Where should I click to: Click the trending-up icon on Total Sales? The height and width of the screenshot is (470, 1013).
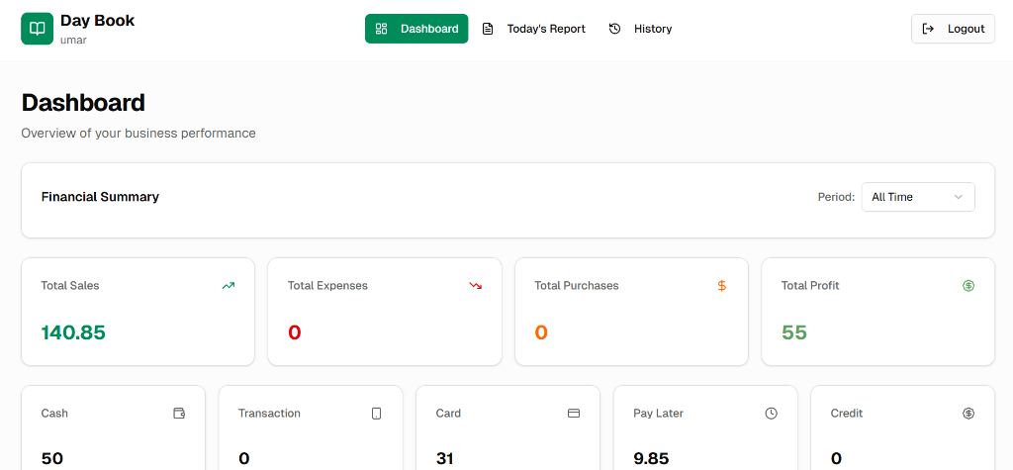click(229, 286)
